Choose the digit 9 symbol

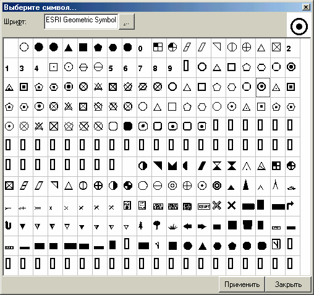tap(170, 68)
